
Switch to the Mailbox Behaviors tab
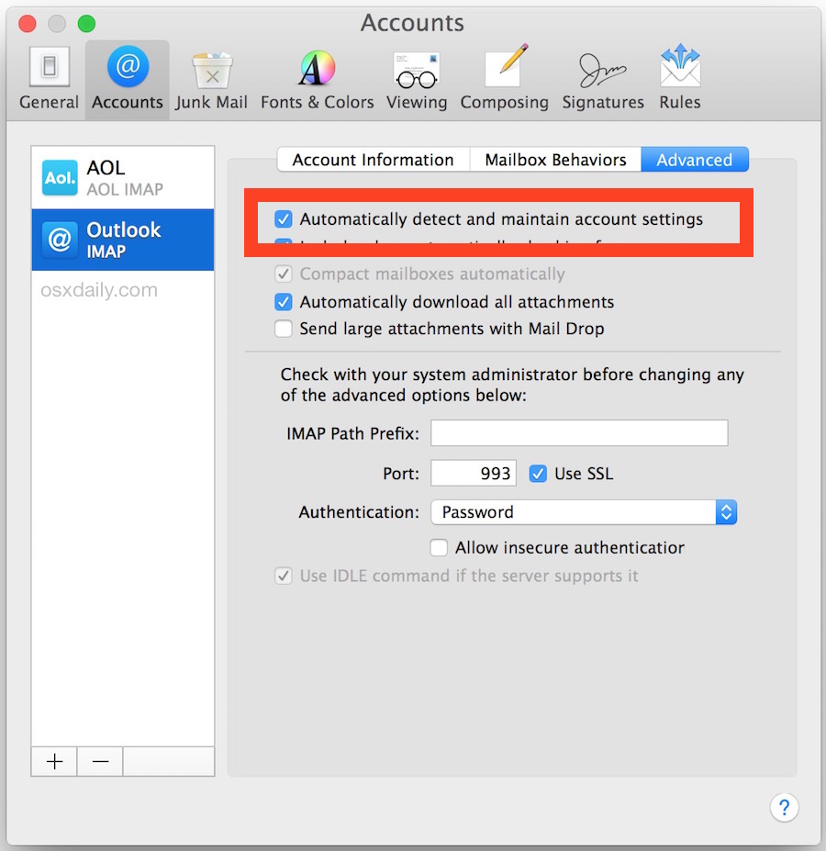click(x=554, y=159)
